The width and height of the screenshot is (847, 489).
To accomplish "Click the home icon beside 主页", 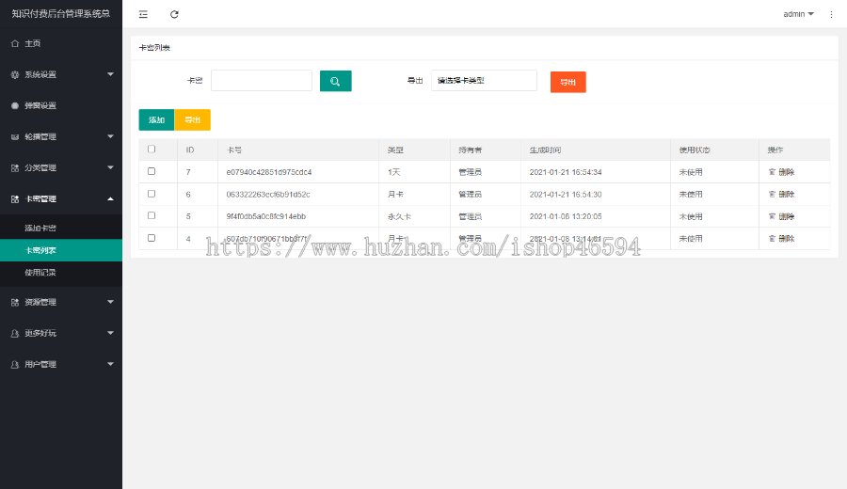I will [x=15, y=43].
